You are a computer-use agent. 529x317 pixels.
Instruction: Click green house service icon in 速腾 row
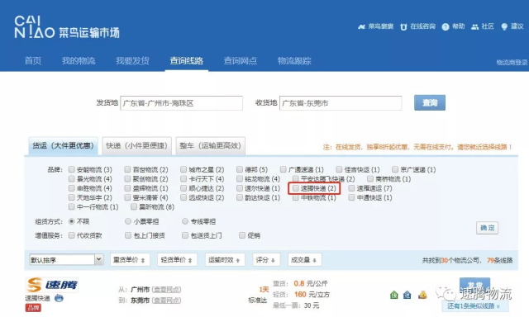coord(393,295)
